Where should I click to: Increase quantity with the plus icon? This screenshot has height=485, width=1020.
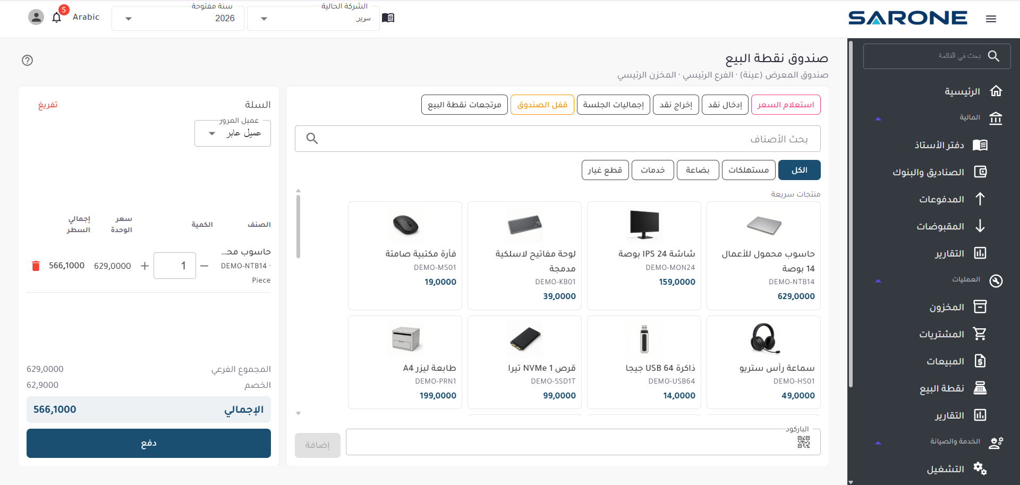[144, 266]
